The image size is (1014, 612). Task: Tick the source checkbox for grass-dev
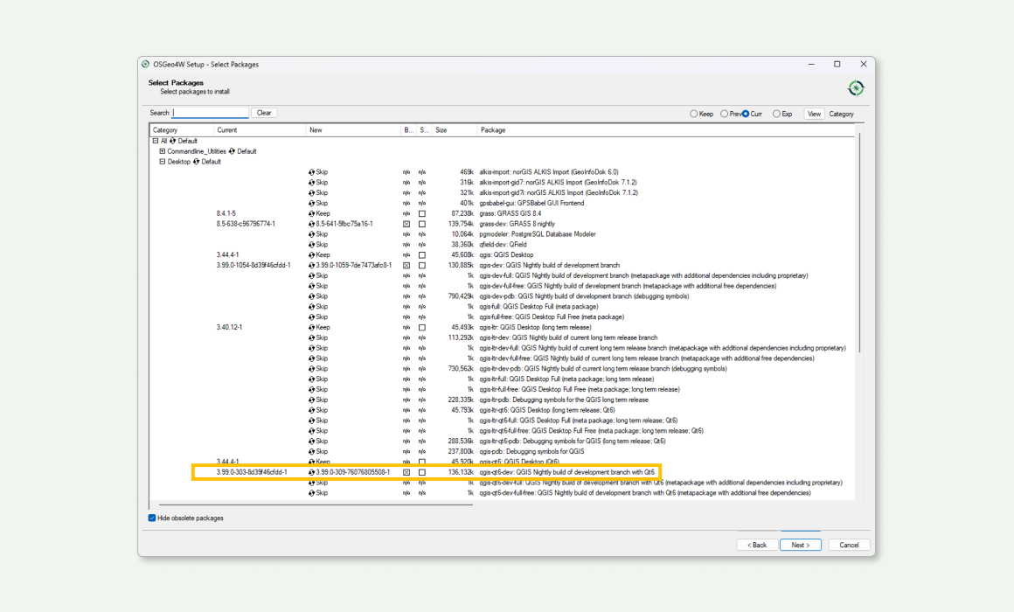point(422,224)
